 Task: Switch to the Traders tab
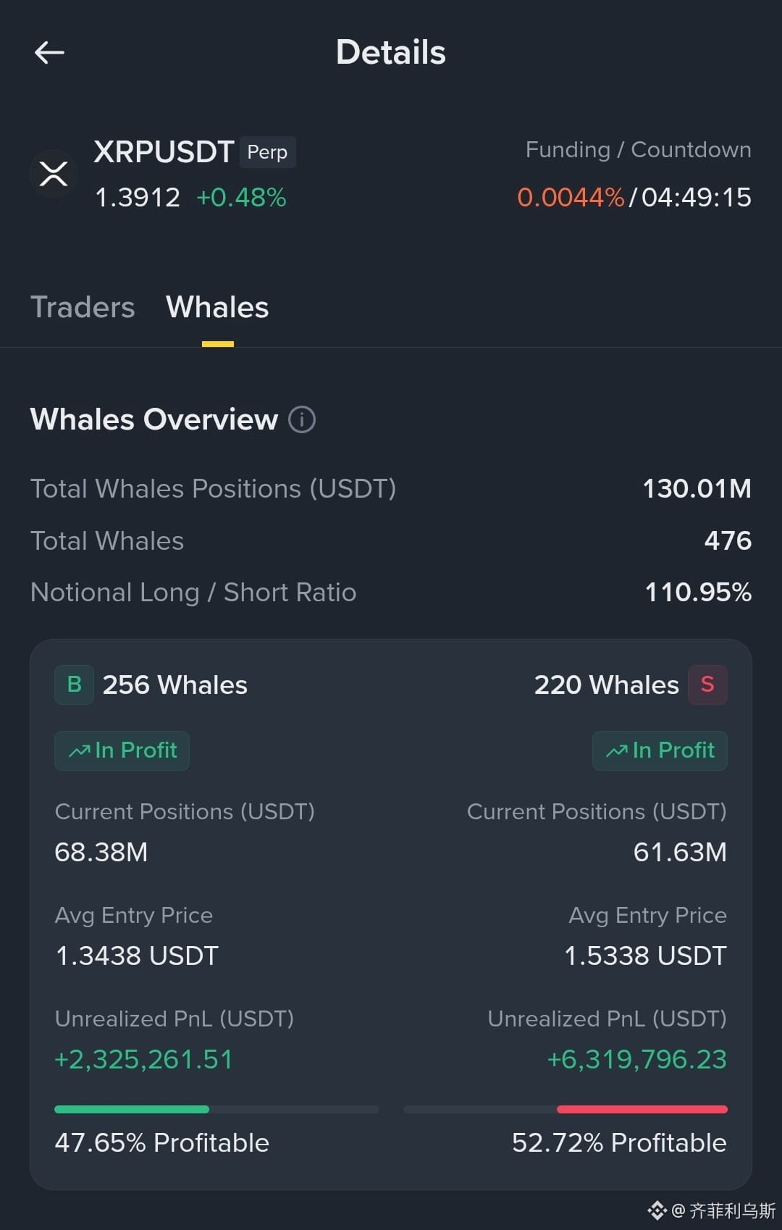[x=83, y=307]
